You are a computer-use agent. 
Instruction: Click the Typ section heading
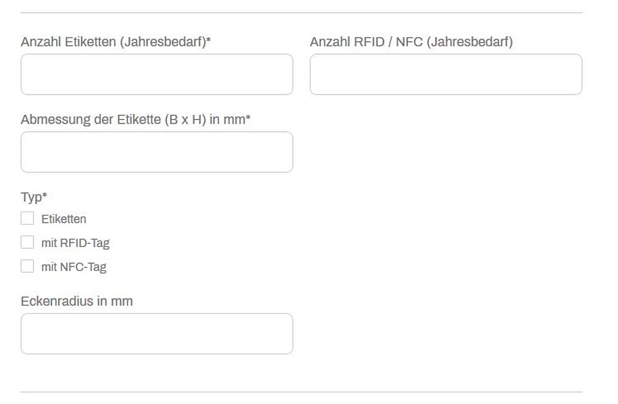tap(31, 197)
